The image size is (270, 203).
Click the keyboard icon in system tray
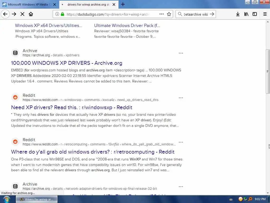point(231,200)
